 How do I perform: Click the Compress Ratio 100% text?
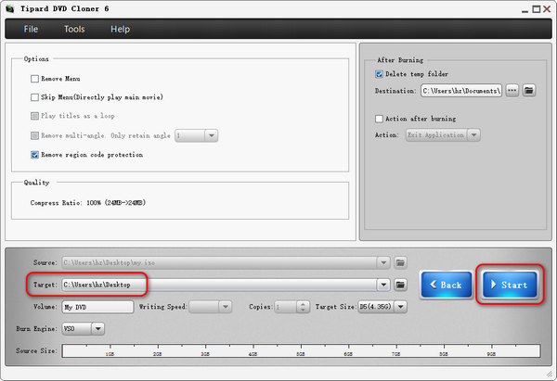click(x=88, y=203)
